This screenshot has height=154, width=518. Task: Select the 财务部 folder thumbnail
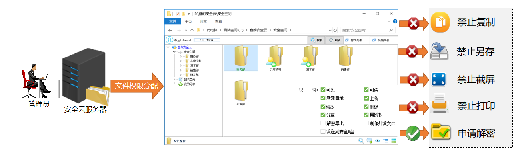[241, 58]
